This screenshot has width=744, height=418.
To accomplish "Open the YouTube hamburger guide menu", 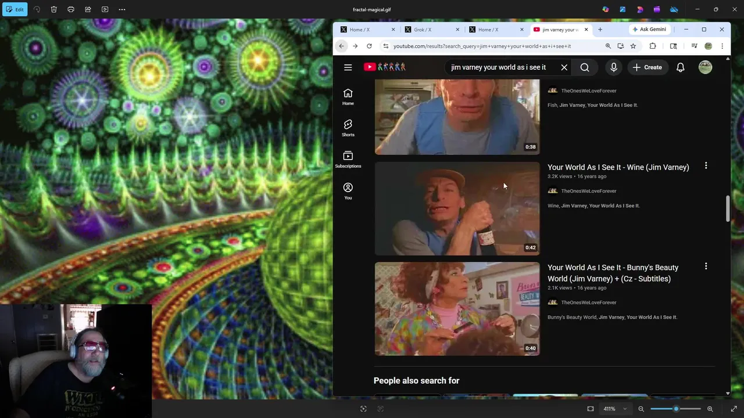I will pyautogui.click(x=348, y=67).
